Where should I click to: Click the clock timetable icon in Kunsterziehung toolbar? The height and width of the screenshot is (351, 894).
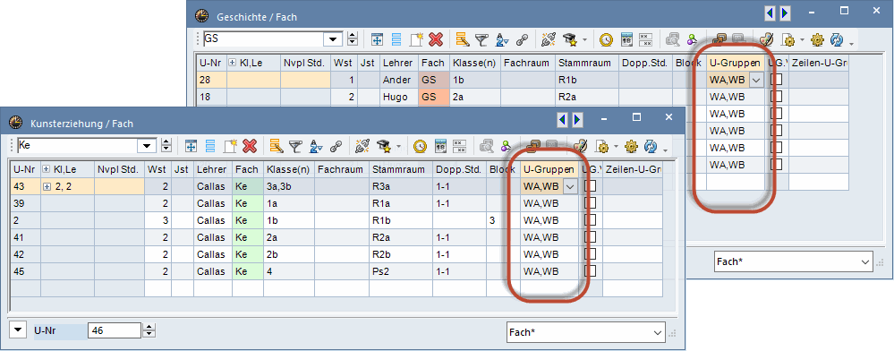pyautogui.click(x=420, y=146)
